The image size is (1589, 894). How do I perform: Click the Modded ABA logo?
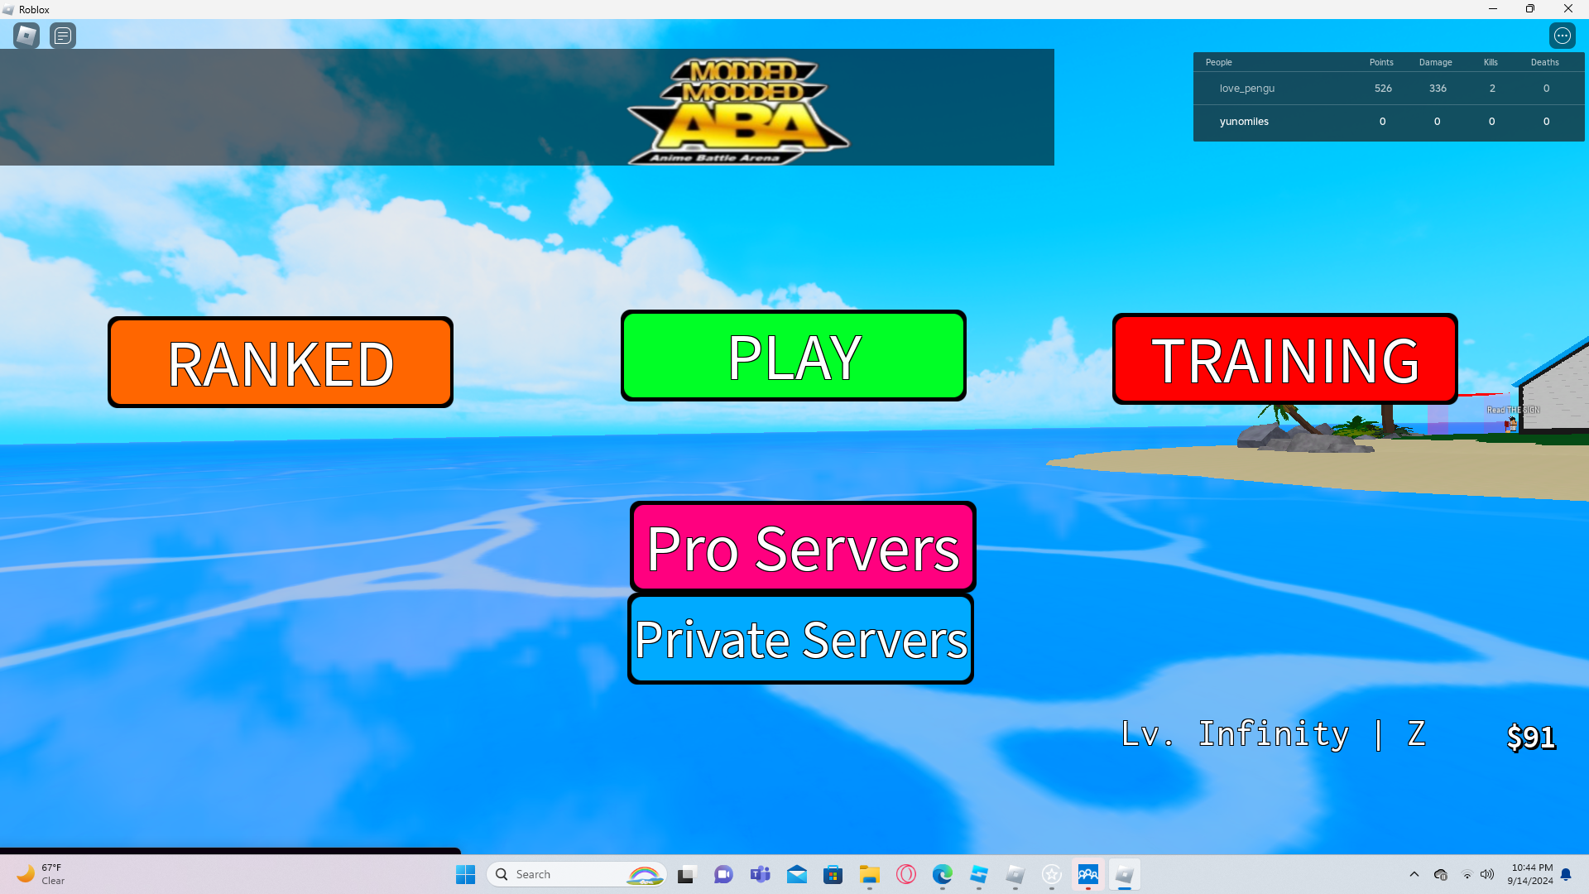[739, 112]
